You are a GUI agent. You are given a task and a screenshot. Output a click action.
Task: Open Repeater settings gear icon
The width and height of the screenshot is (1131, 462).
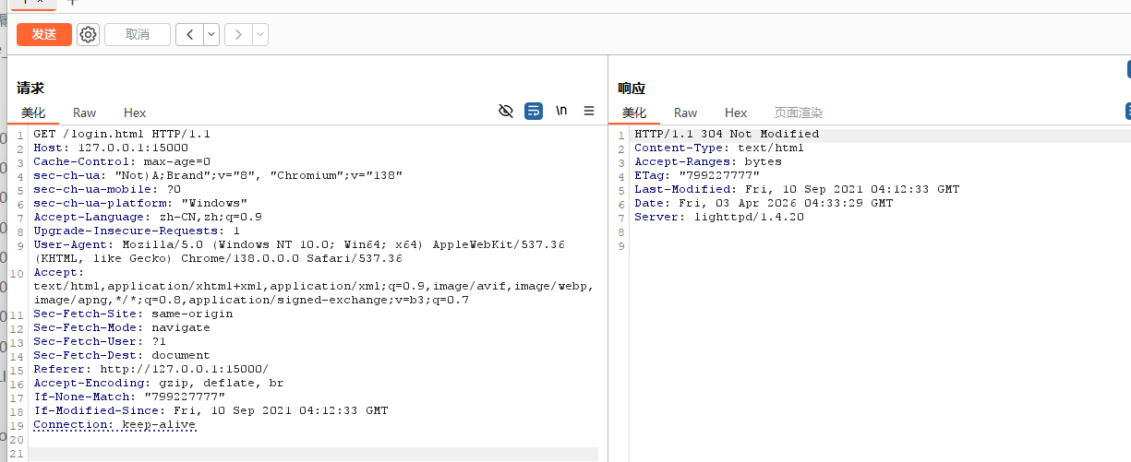[88, 35]
